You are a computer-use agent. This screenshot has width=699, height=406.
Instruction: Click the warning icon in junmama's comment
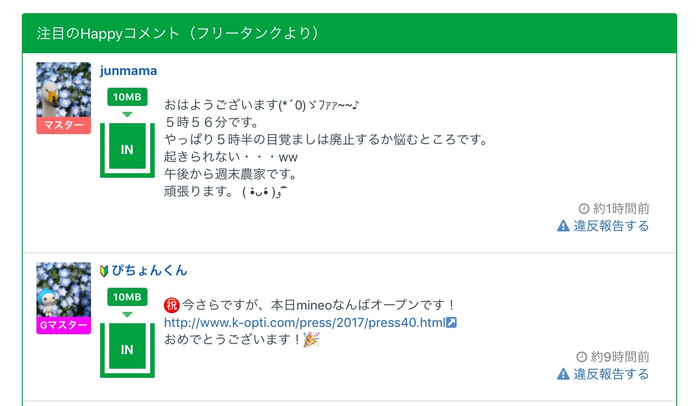point(563,226)
